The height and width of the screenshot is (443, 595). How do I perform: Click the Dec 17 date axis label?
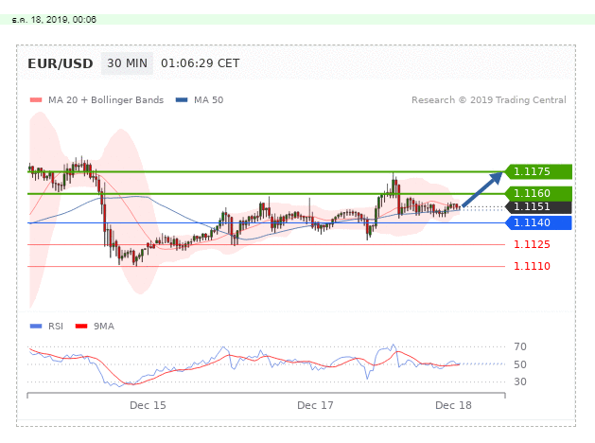(x=315, y=405)
